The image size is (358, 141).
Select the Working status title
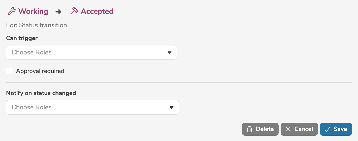(33, 11)
